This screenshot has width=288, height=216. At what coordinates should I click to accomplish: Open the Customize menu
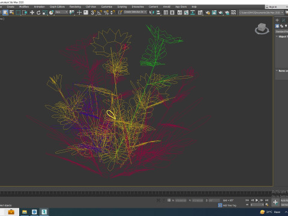click(x=107, y=7)
